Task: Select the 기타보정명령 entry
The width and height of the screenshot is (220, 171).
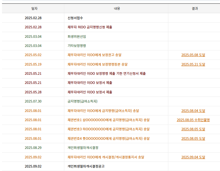Action: pos(77,46)
